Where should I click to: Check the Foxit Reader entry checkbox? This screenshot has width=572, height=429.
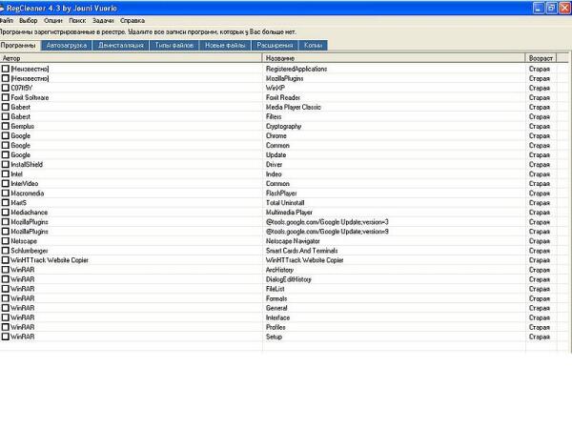(x=6, y=97)
